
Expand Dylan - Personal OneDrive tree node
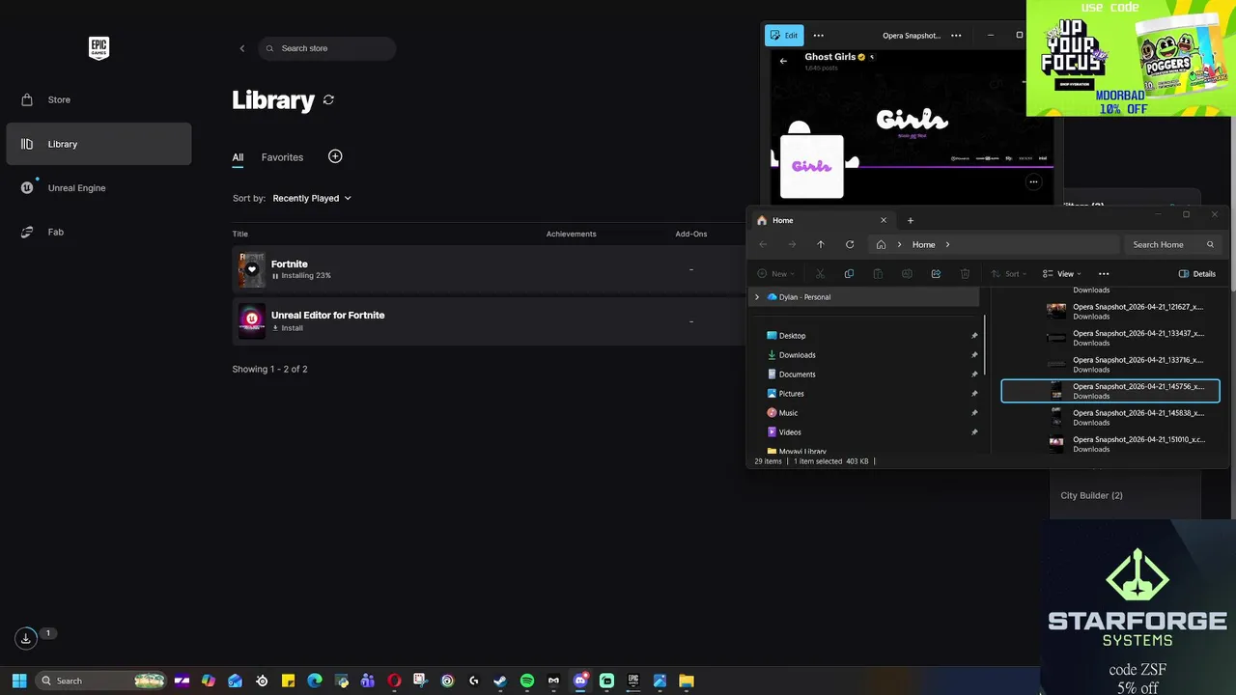757,297
